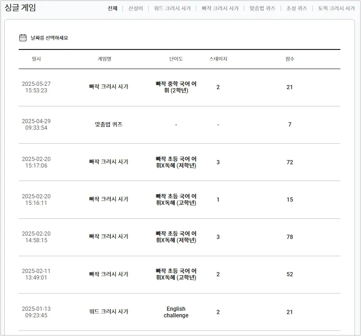The width and height of the screenshot is (361, 336).
Task: Open the '워드 크러시 사가' tab
Action: pyautogui.click(x=172, y=8)
